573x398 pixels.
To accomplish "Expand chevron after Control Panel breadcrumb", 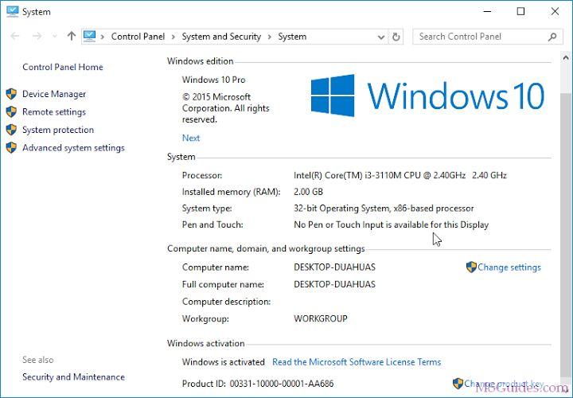I will pos(173,37).
